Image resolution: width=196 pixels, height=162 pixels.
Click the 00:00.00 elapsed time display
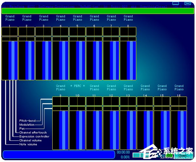[123, 152]
